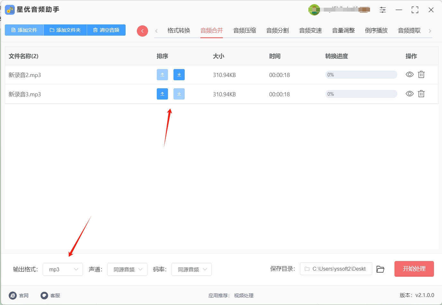The width and height of the screenshot is (442, 305).
Task: Open the 码率 同源音频 dropdown
Action: tap(191, 269)
